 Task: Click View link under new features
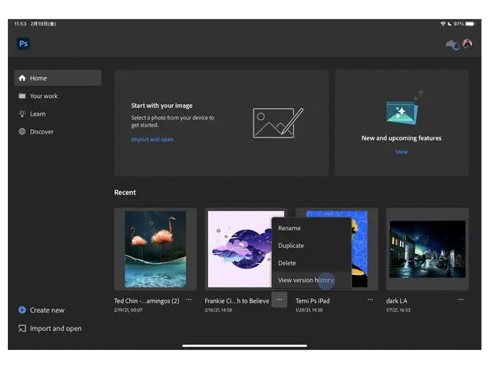coord(401,152)
